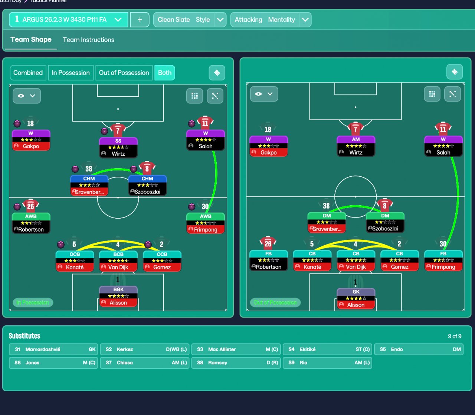This screenshot has width=475, height=415.
Task: Open the eye visibility dropdown on the In Possession pitch
Action: point(27,96)
